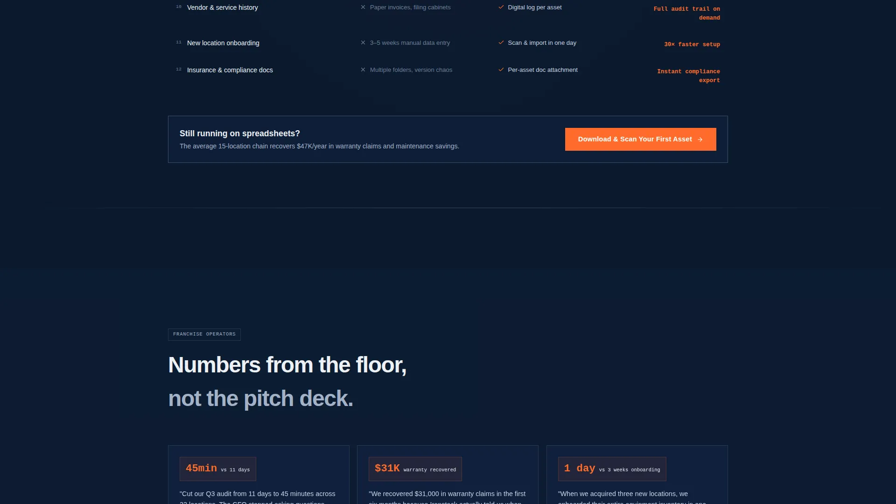Click the Still running on spreadsheets? heading
Screen dimensions: 896x504
point(240,133)
